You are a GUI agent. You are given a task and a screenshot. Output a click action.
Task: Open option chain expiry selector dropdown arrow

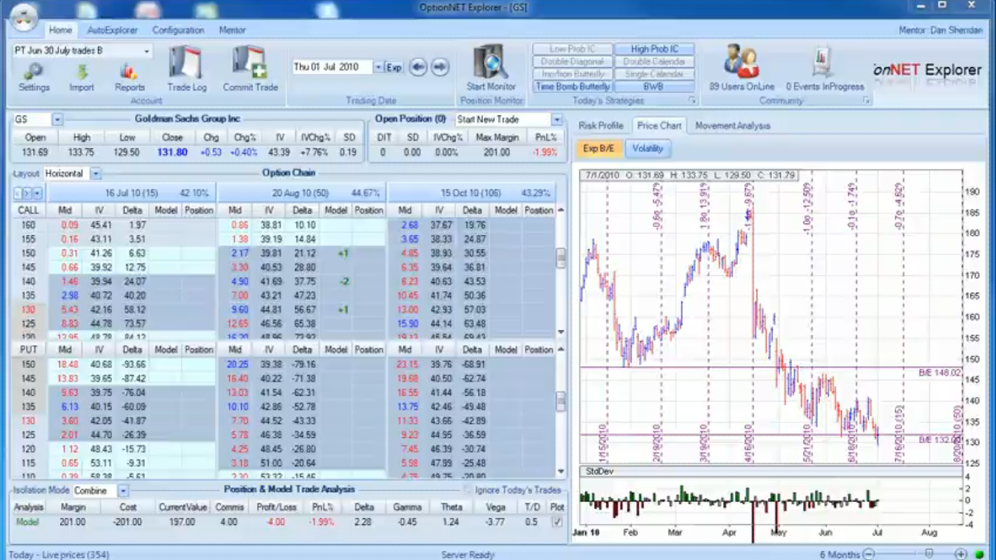point(38,193)
